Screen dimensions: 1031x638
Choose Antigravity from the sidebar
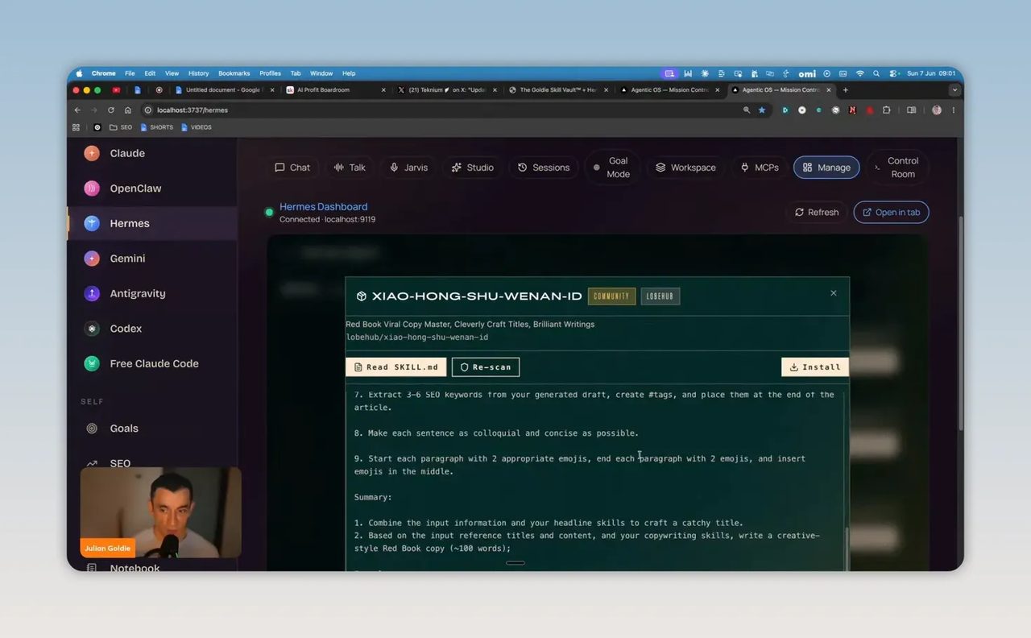click(x=152, y=293)
